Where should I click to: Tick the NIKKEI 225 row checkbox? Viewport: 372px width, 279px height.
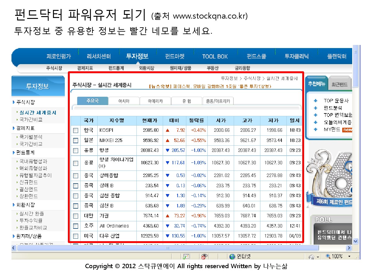(x=76, y=140)
